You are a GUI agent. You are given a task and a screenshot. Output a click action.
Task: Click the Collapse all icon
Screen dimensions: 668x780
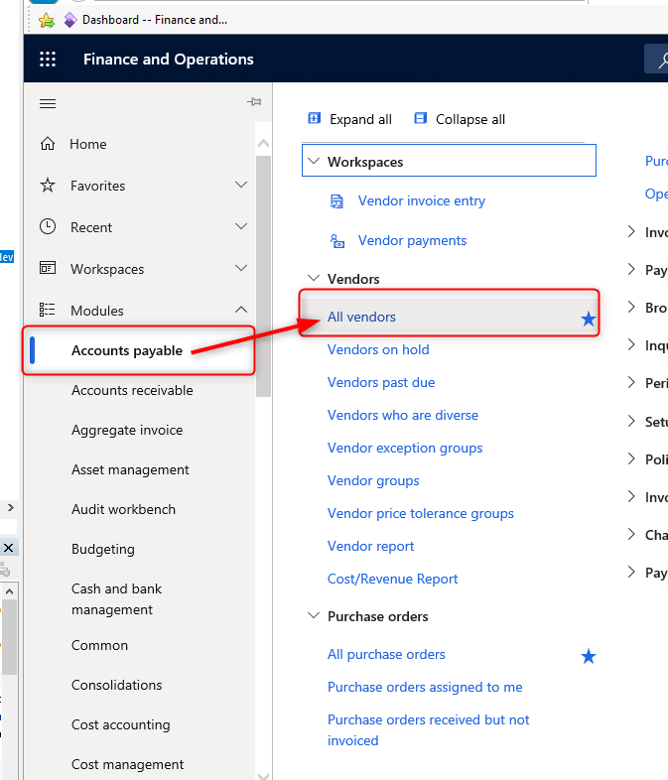[x=420, y=119]
